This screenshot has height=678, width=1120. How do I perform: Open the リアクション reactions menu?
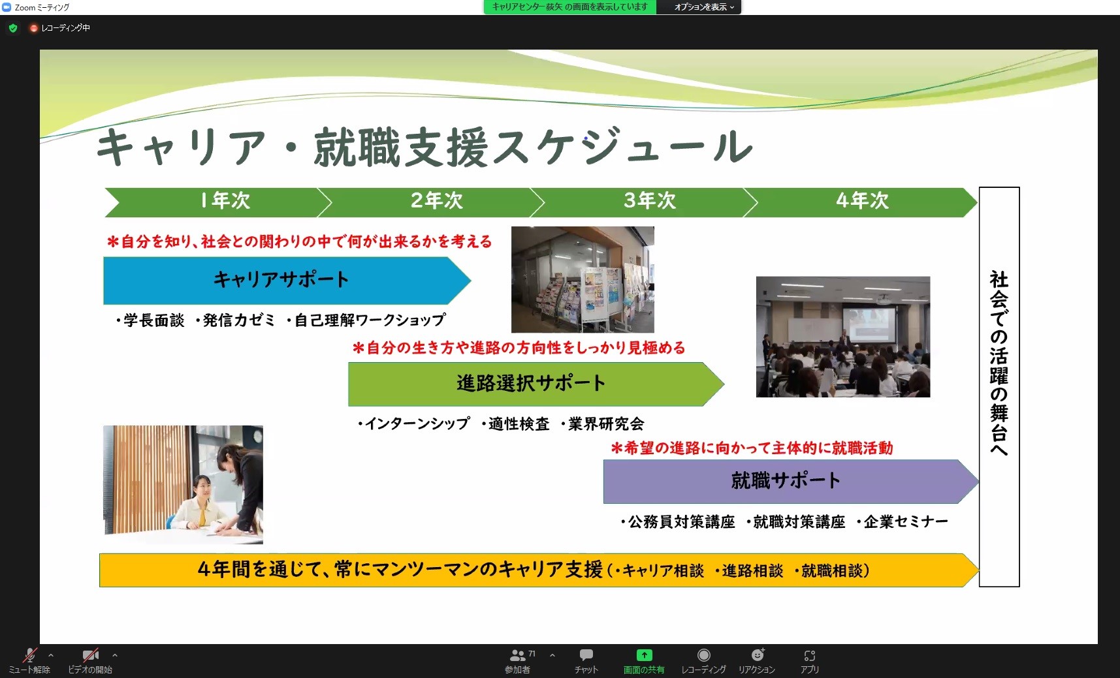757,660
